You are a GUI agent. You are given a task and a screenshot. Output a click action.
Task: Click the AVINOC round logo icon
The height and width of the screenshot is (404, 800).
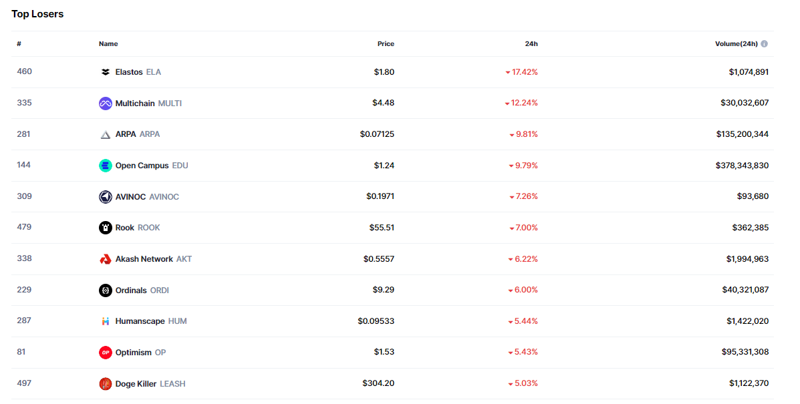tap(105, 197)
